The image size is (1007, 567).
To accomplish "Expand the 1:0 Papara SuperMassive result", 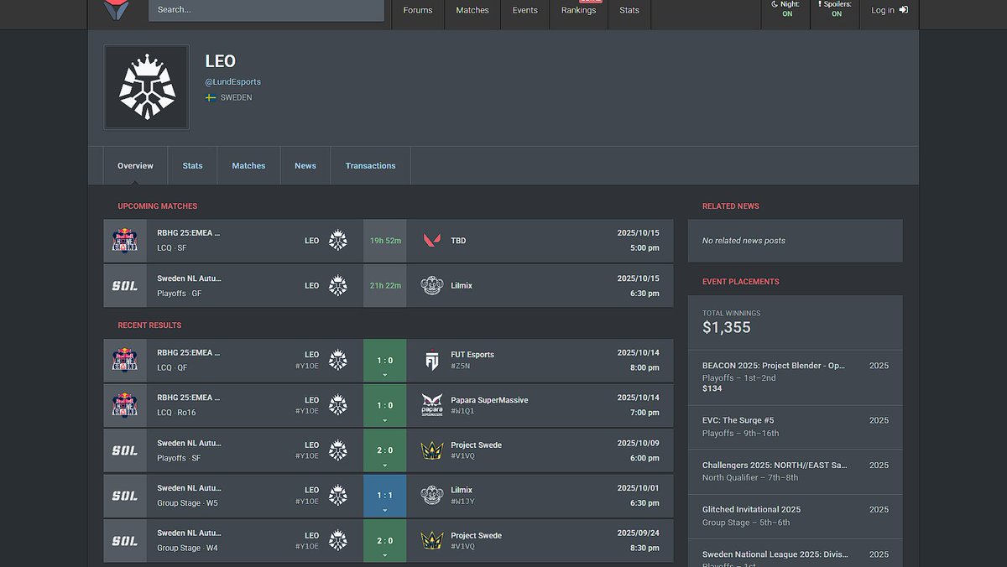I will (384, 406).
